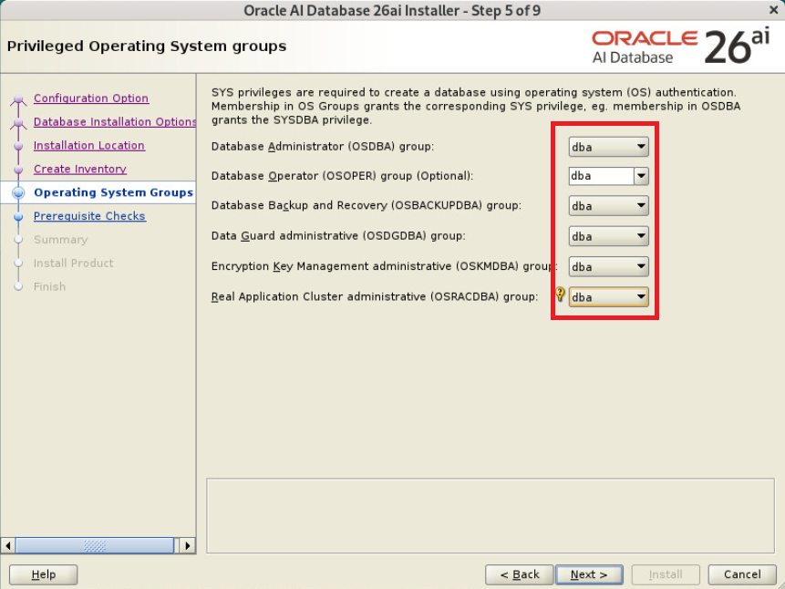Click the Configuration Option step bullet
The width and height of the screenshot is (785, 589).
point(18,98)
